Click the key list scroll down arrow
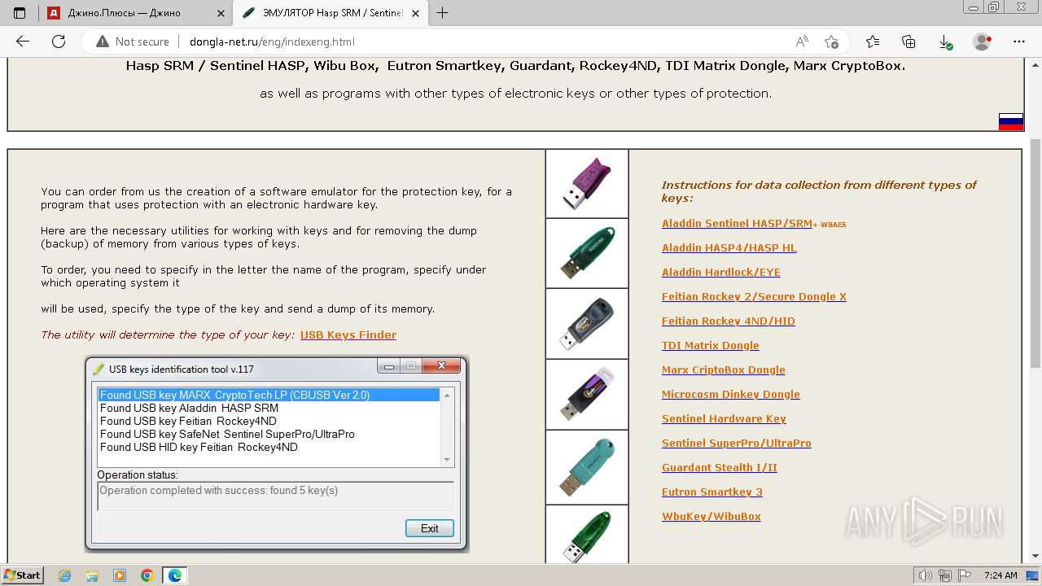The height and width of the screenshot is (586, 1042). coord(447,460)
